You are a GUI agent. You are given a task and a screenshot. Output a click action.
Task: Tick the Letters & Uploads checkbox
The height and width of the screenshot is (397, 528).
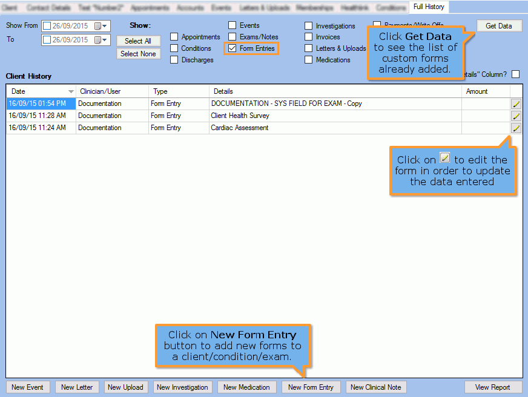tap(308, 48)
